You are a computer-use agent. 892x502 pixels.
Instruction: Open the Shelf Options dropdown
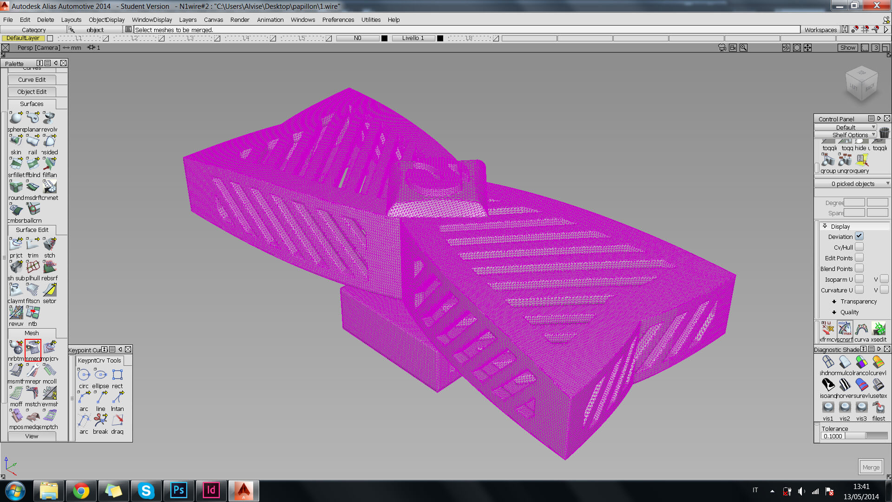click(846, 135)
